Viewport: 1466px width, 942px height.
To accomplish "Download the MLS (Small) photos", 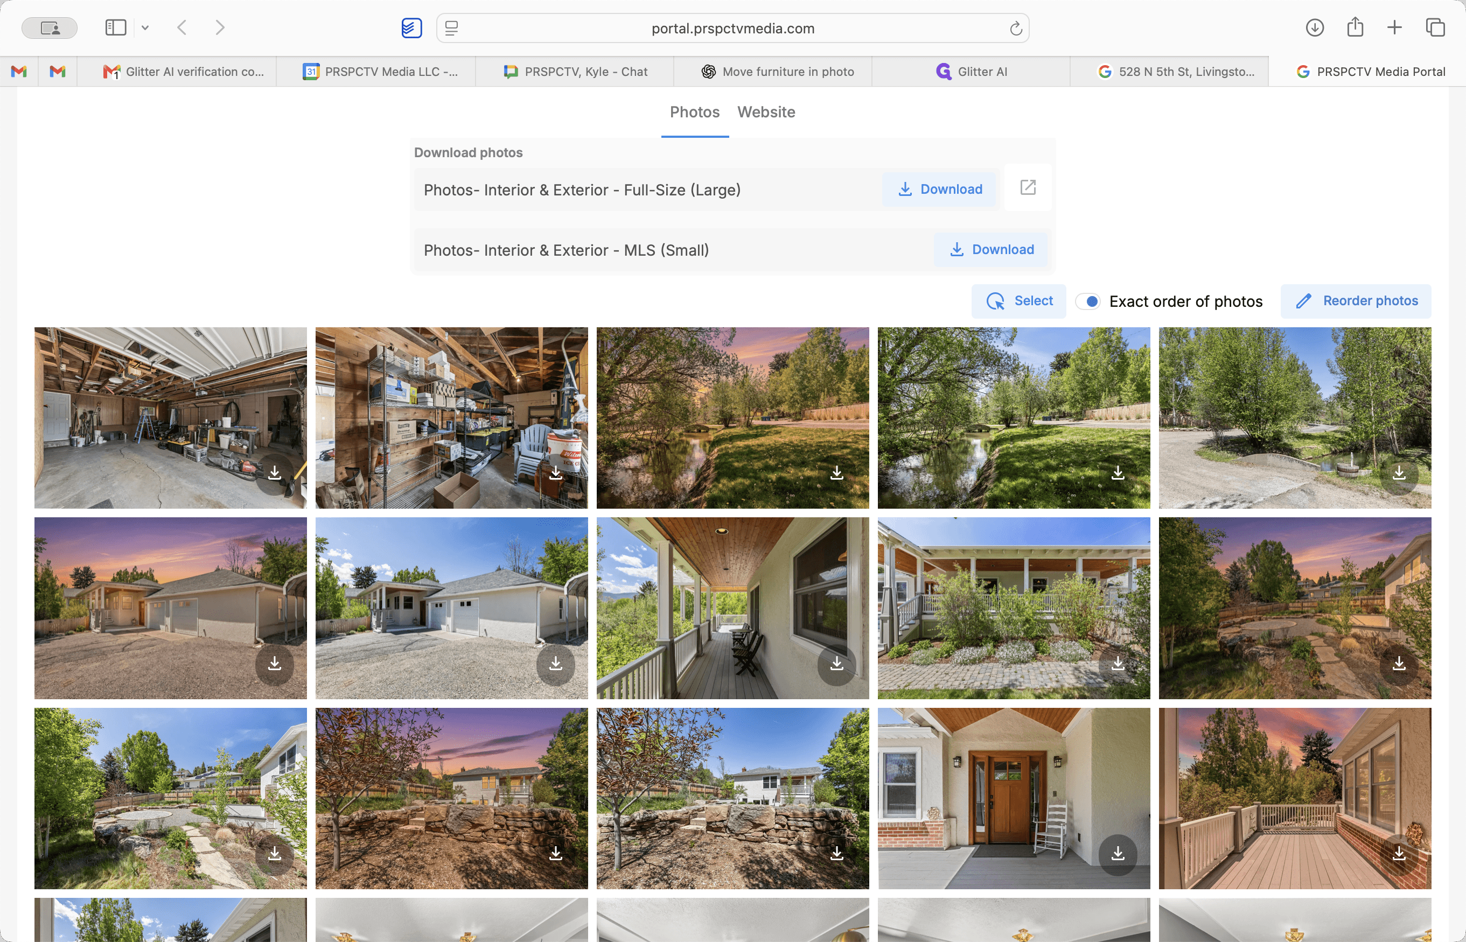I will (991, 250).
